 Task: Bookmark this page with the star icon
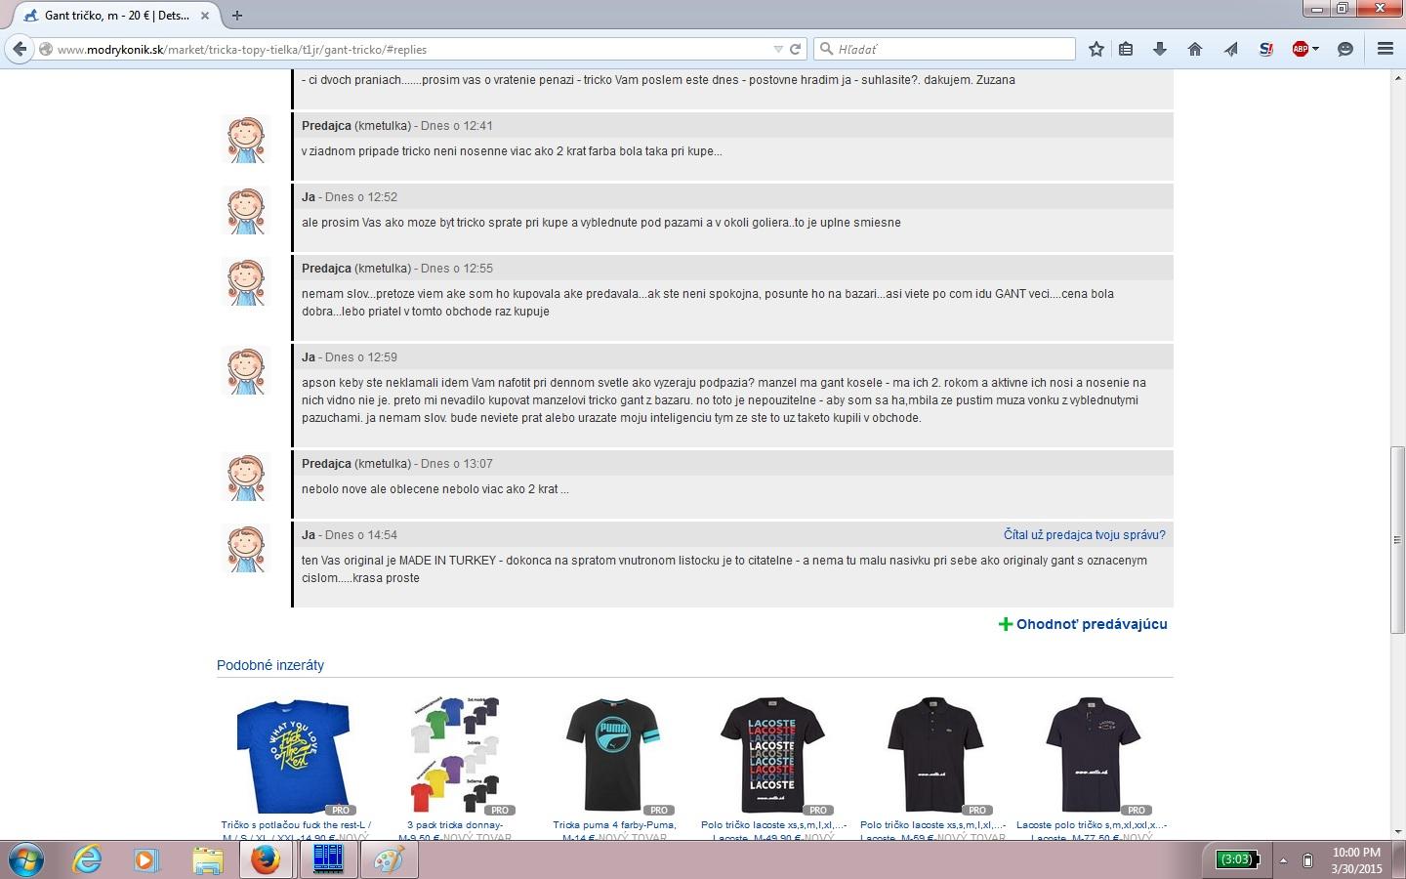pos(1096,49)
